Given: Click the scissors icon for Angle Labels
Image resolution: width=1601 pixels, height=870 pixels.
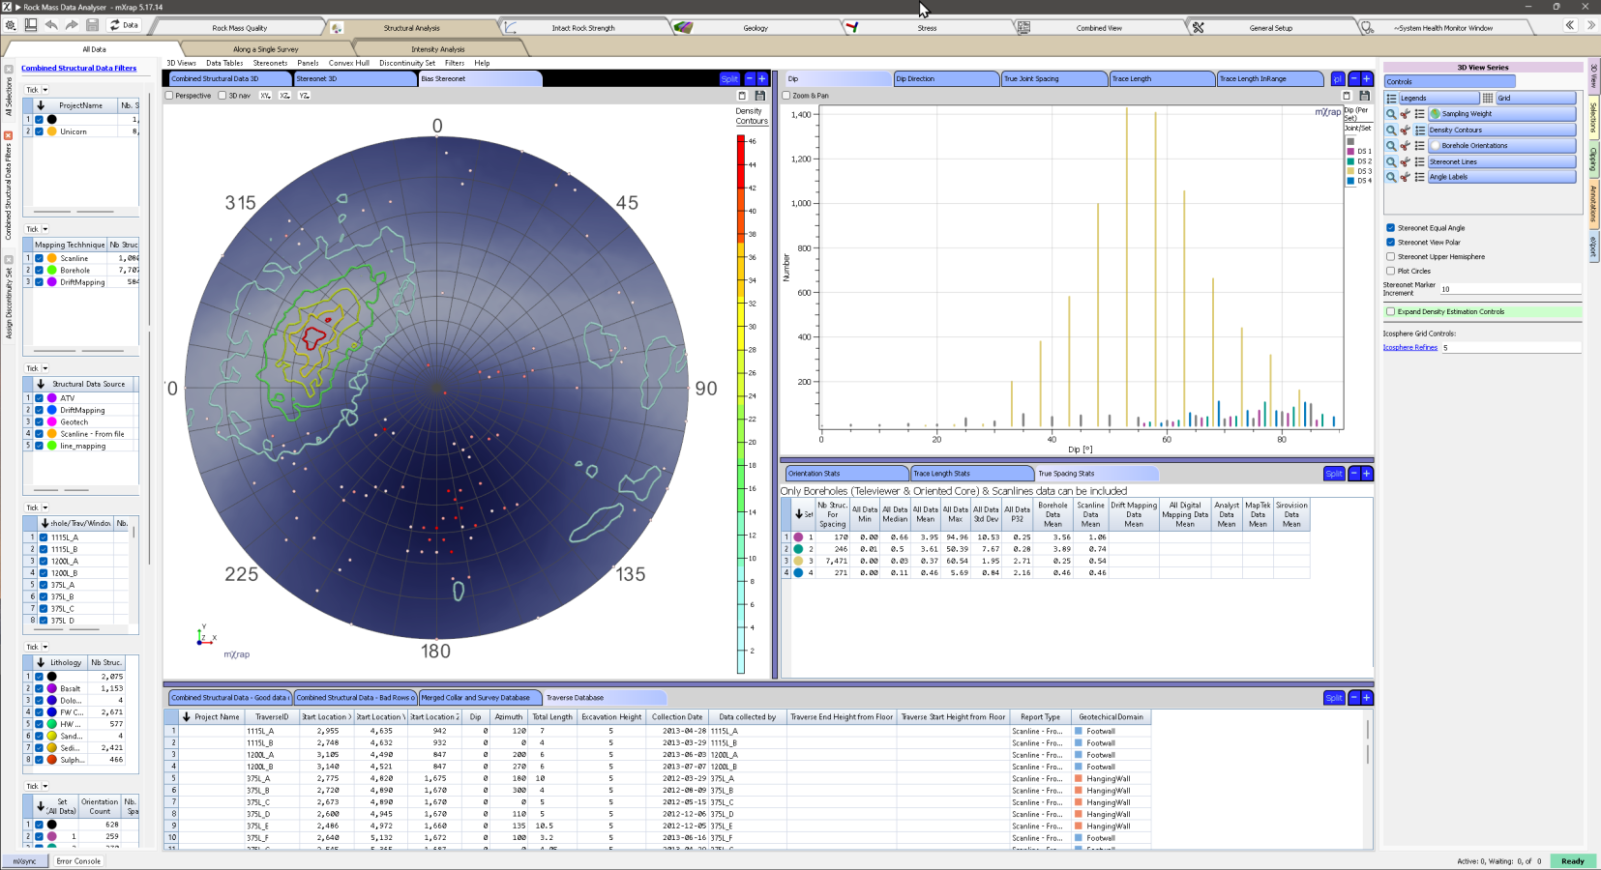Looking at the screenshot, I should pos(1406,177).
